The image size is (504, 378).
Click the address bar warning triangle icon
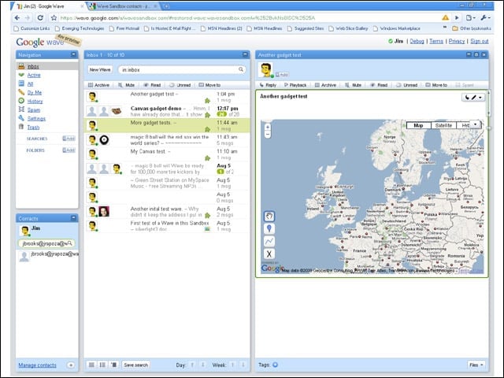445,17
